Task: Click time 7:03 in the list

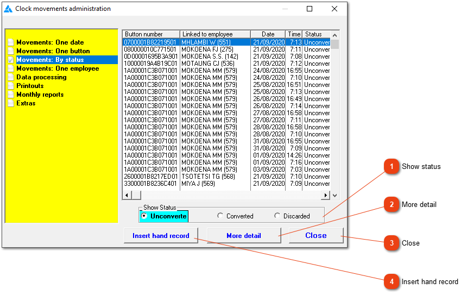Action: (x=296, y=170)
